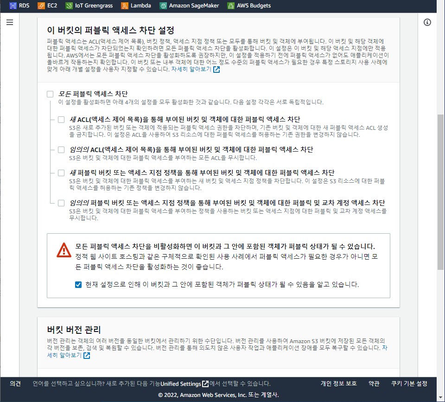Open the EC2 service shortcut icon
This screenshot has height=402, width=445.
coord(41,6)
